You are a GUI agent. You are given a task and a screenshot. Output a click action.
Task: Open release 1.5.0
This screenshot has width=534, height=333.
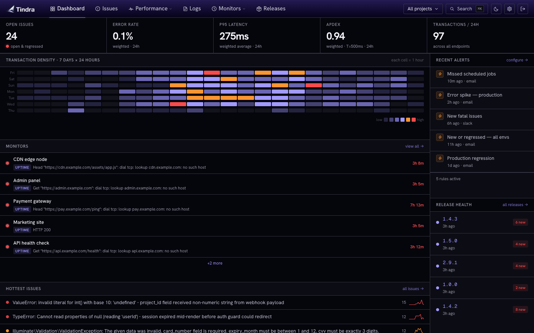tap(482, 244)
